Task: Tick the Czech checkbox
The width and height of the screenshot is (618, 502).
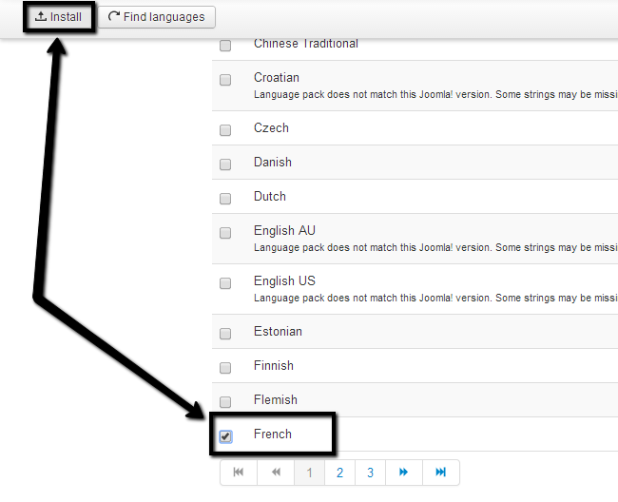Action: (225, 130)
